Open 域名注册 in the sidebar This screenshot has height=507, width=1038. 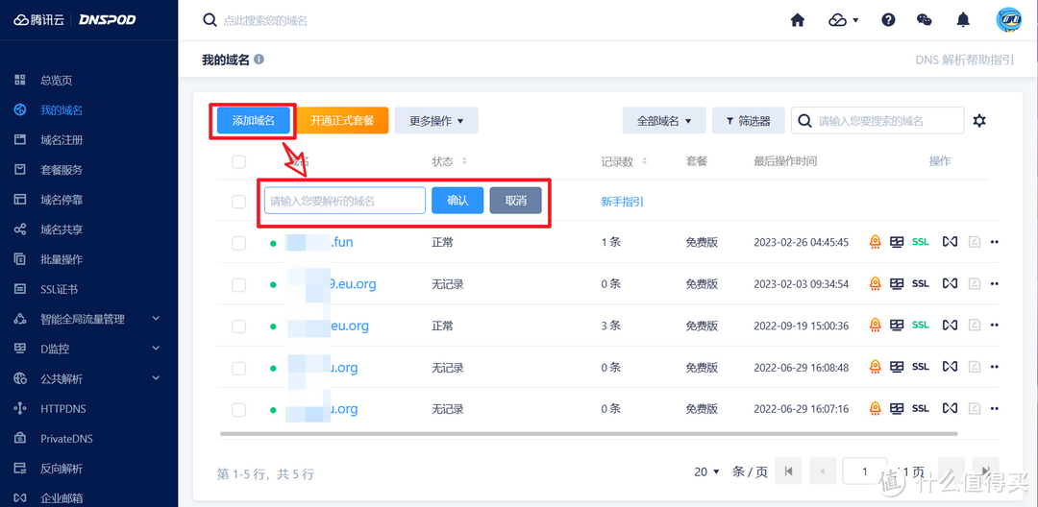pyautogui.click(x=62, y=140)
